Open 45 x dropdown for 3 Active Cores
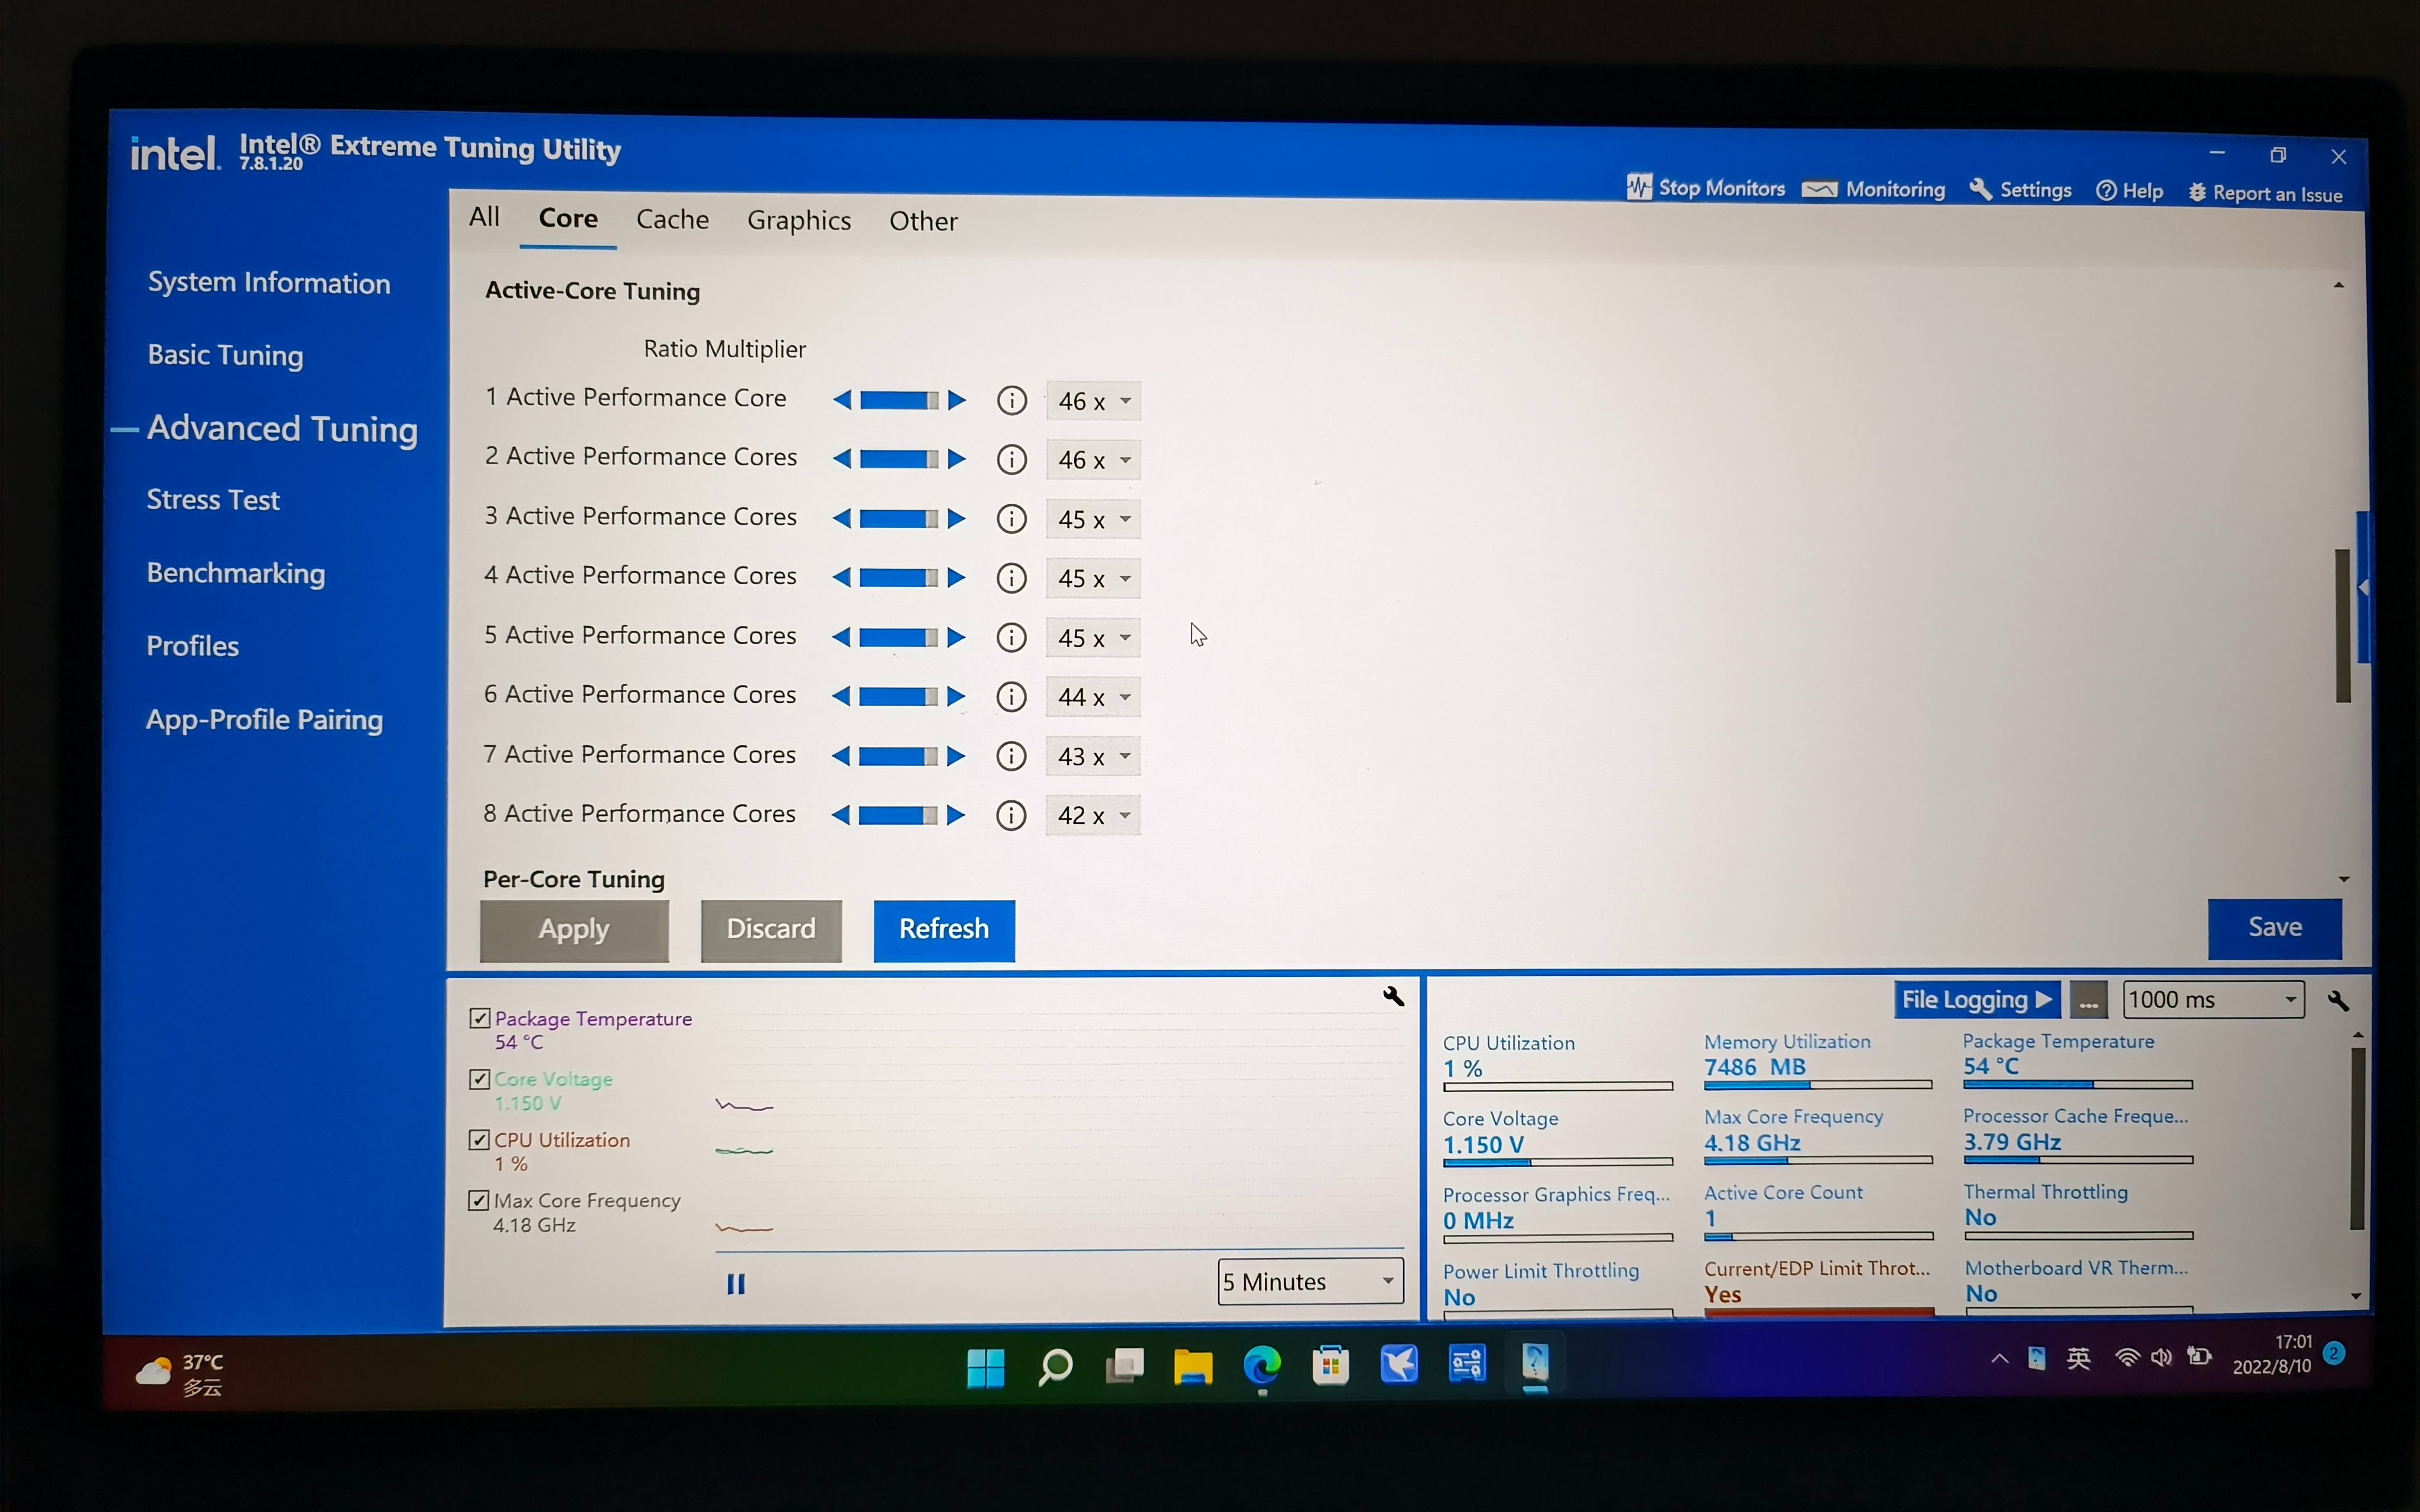Image resolution: width=2420 pixels, height=1512 pixels. 1093,519
